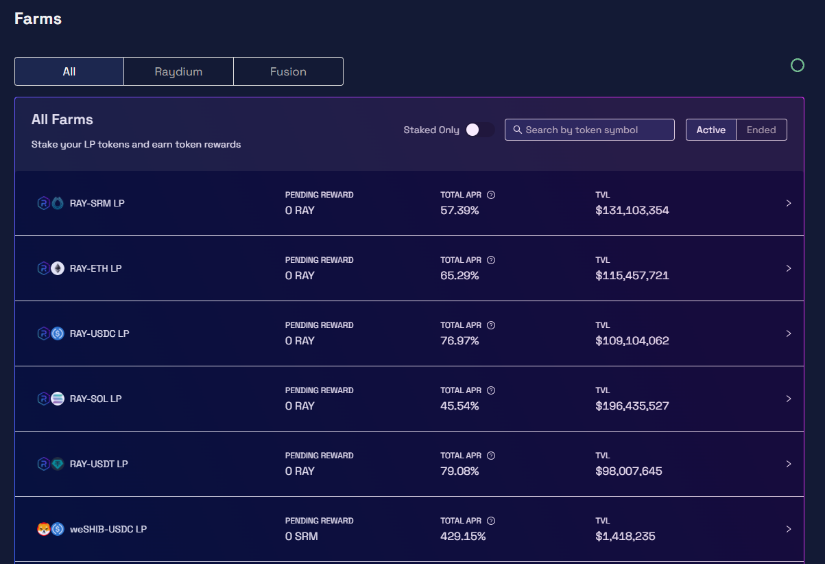Screen dimensions: 825x564
Task: Click the Staked Only label
Action: point(431,130)
